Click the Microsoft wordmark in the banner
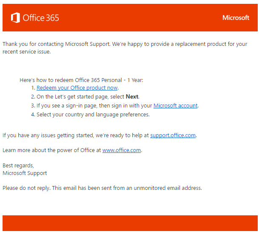262x237 pixels. (236, 18)
